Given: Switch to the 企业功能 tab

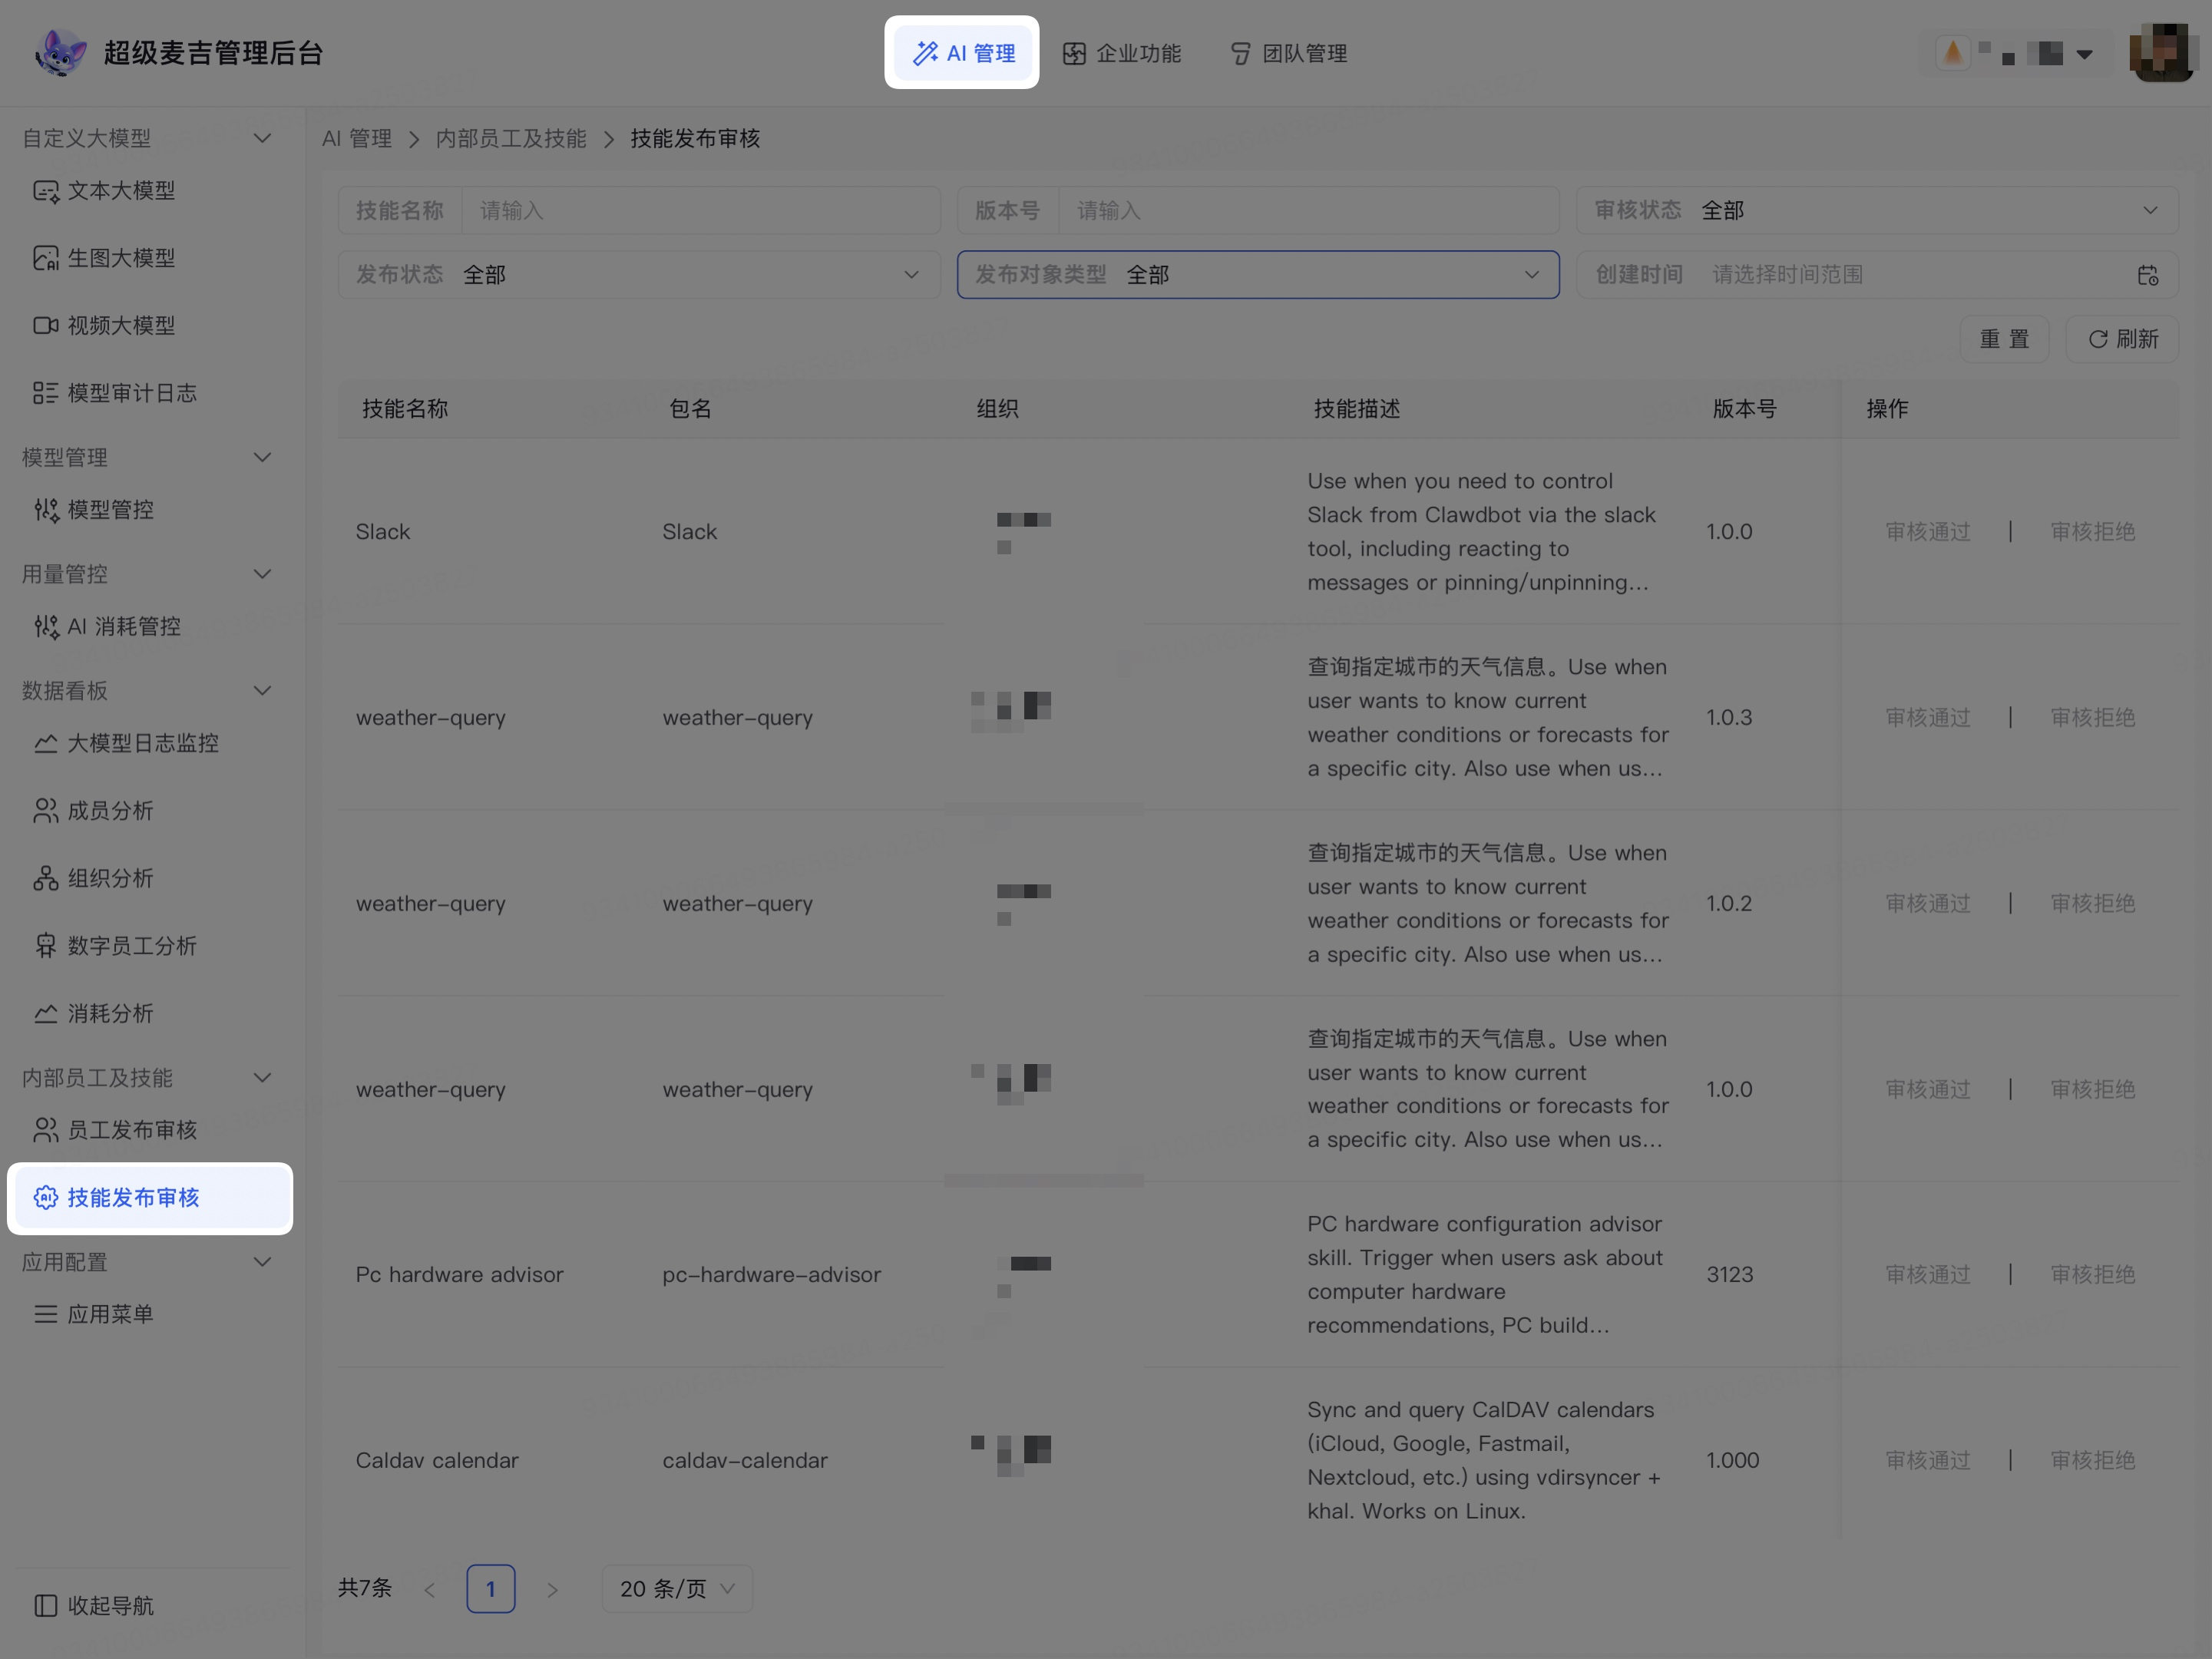Looking at the screenshot, I should pyautogui.click(x=1122, y=53).
